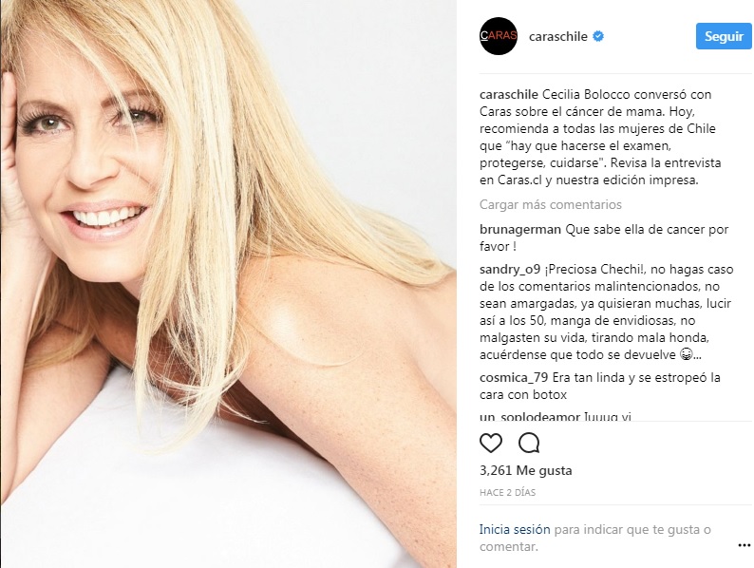Viewport: 754px width, 568px height.
Task: View the 3,261 Me gusta likes list
Action: pos(525,470)
